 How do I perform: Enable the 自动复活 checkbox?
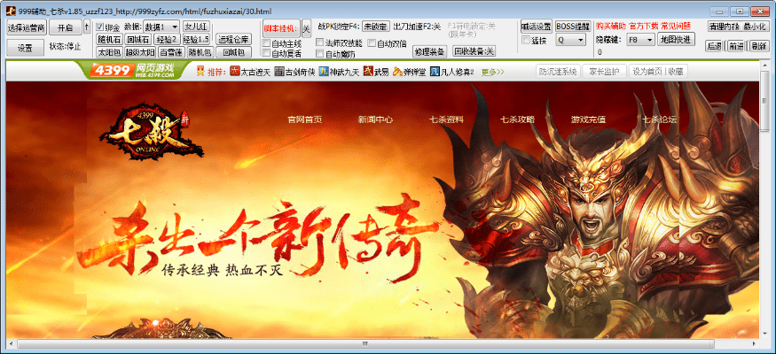click(268, 54)
